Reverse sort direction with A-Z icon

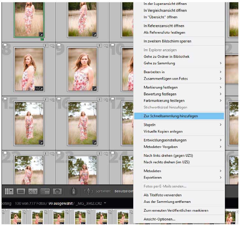pos(88,191)
